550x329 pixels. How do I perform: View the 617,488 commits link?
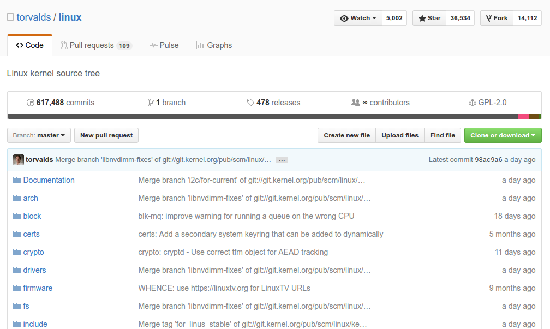[61, 103]
